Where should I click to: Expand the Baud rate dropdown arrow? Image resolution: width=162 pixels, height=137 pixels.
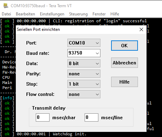tap(97, 53)
